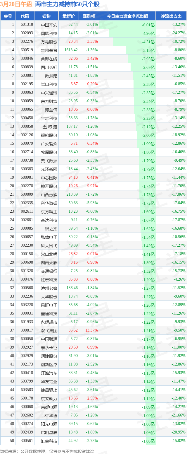Screen dimensions: 187x454
Task: Click stock code 300065
Action: point(27,110)
